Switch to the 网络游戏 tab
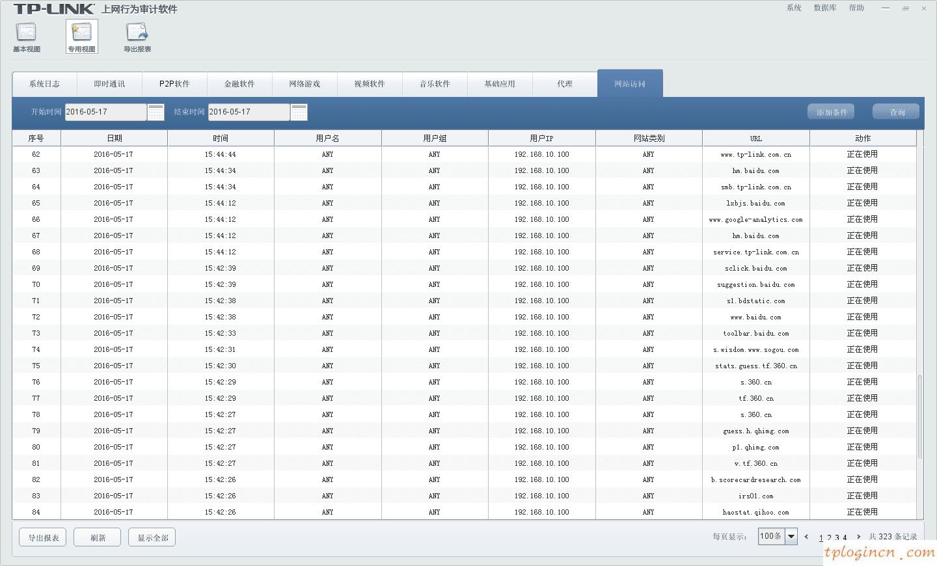The width and height of the screenshot is (937, 566). (x=305, y=83)
